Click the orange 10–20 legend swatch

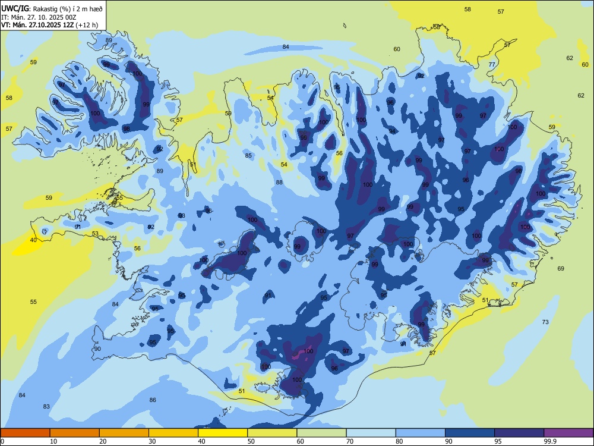click(75, 433)
